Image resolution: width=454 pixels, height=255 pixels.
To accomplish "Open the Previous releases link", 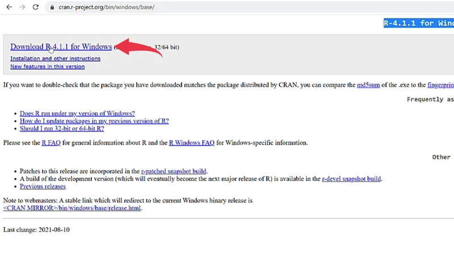I will (43, 186).
